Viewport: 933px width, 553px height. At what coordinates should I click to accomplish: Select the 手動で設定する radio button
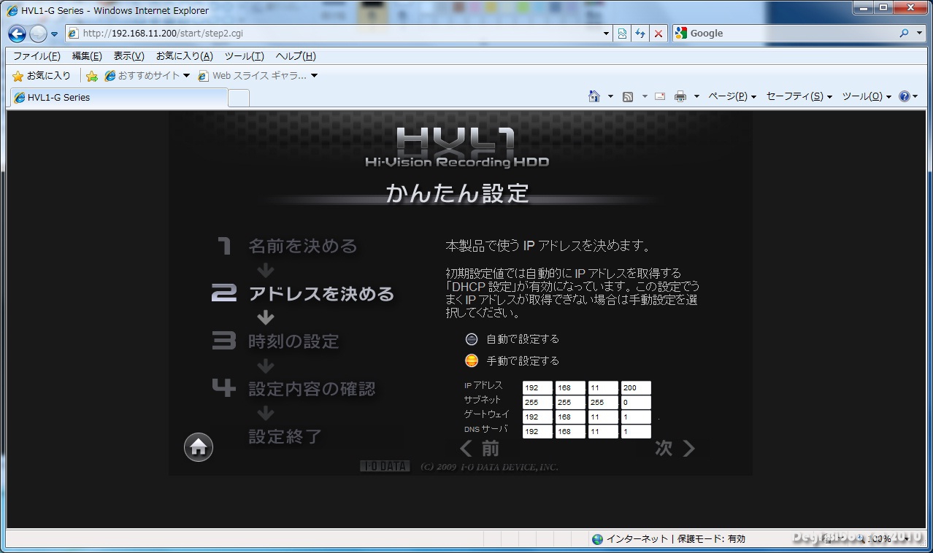coord(472,361)
